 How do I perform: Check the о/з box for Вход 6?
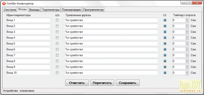pyautogui.click(x=57, y=49)
